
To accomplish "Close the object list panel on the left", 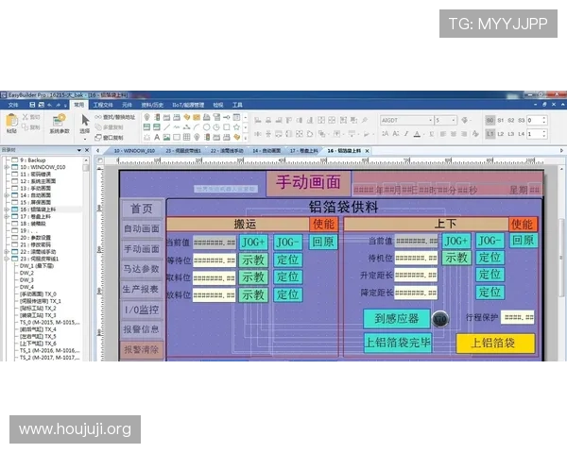I will pyautogui.click(x=88, y=150).
